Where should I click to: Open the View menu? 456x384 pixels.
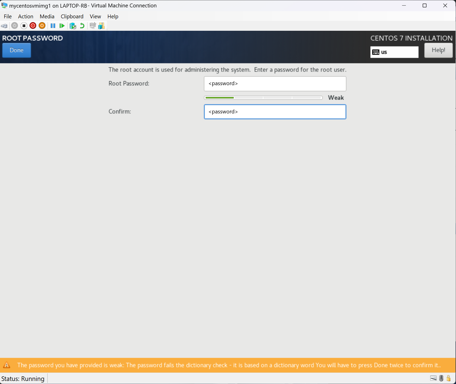coord(95,17)
